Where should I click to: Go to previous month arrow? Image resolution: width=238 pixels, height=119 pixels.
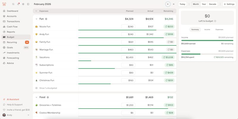point(168,4)
